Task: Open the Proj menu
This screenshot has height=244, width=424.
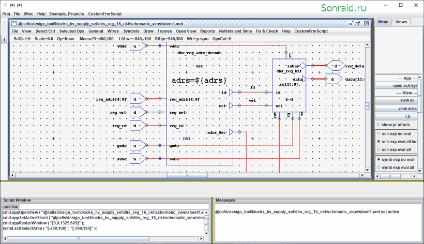Action: [6, 14]
